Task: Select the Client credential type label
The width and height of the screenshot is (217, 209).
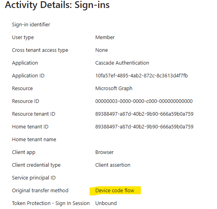Action: click(x=36, y=165)
